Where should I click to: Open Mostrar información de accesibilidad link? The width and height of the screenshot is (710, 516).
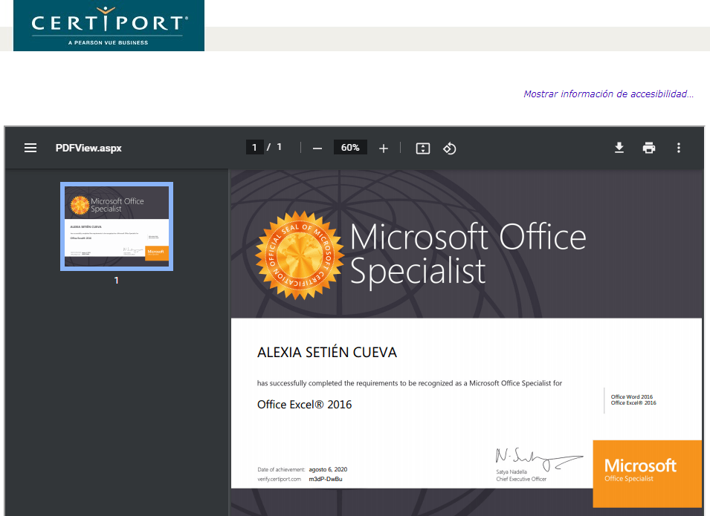point(608,94)
